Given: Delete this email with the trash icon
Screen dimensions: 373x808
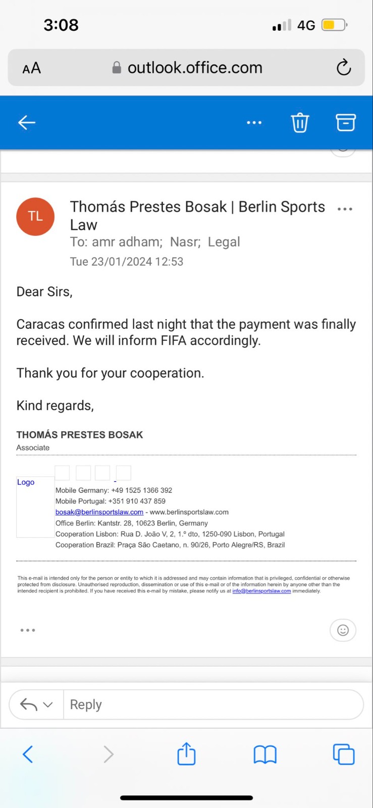Looking at the screenshot, I should coord(299,123).
